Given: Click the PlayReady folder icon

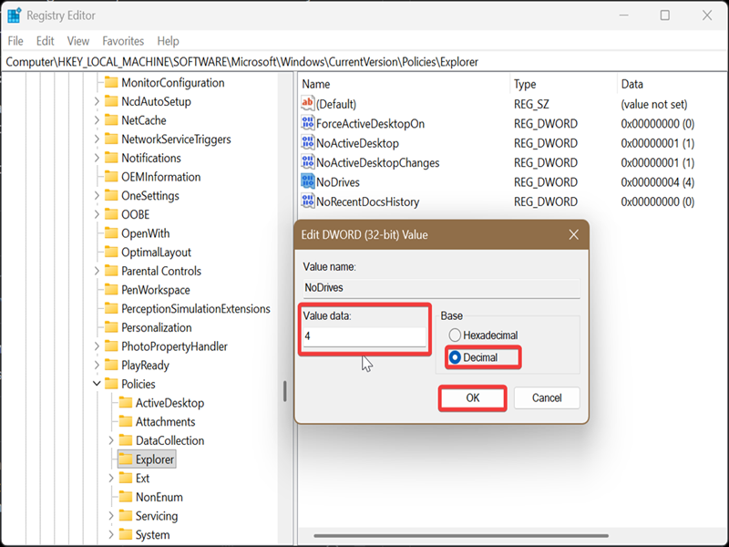Looking at the screenshot, I should [x=111, y=365].
